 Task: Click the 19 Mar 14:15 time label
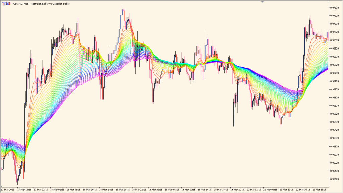205,190
